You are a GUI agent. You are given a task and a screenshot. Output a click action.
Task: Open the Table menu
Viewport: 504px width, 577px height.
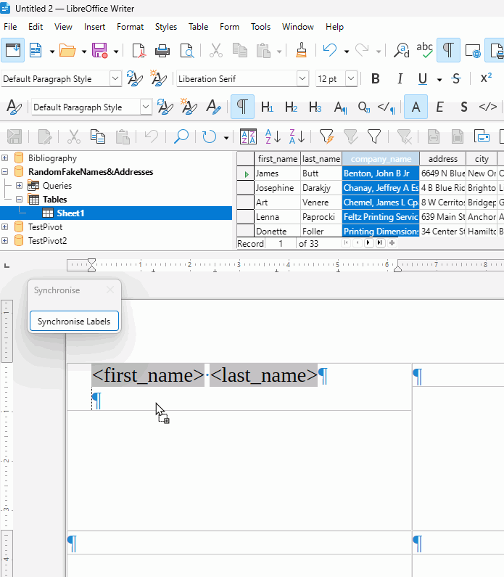pos(198,27)
